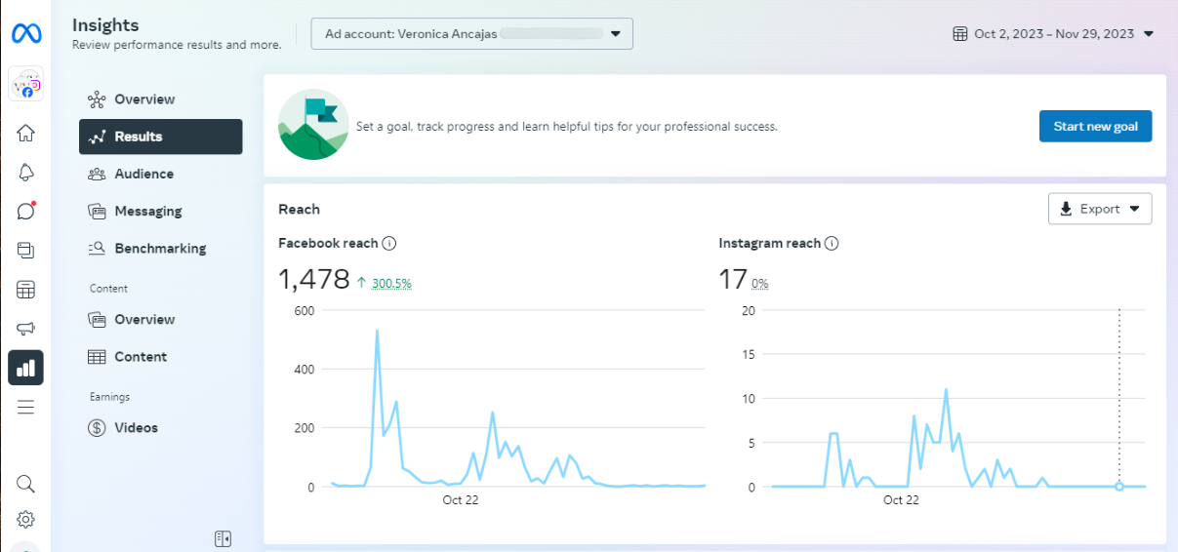Screen dimensions: 1178x552
Task: Open the inbox chat bubble icon
Action: (x=26, y=211)
